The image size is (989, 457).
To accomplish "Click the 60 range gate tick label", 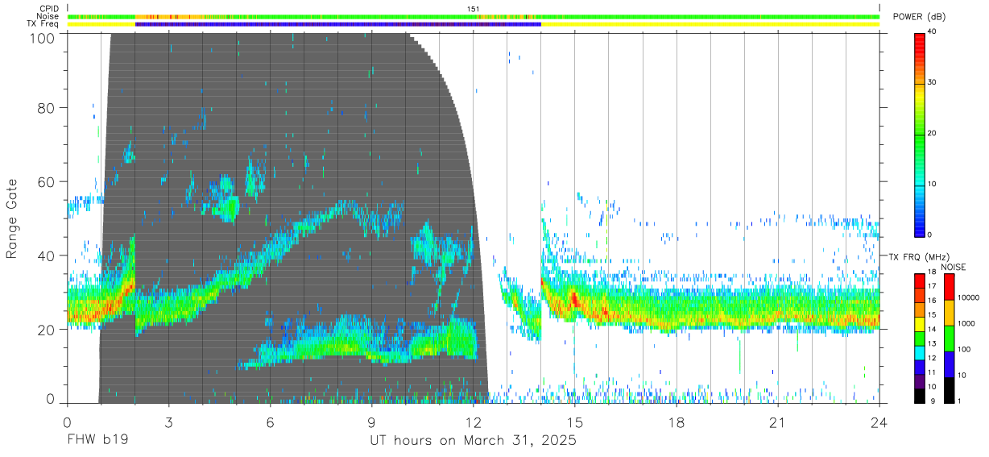I will pos(47,181).
